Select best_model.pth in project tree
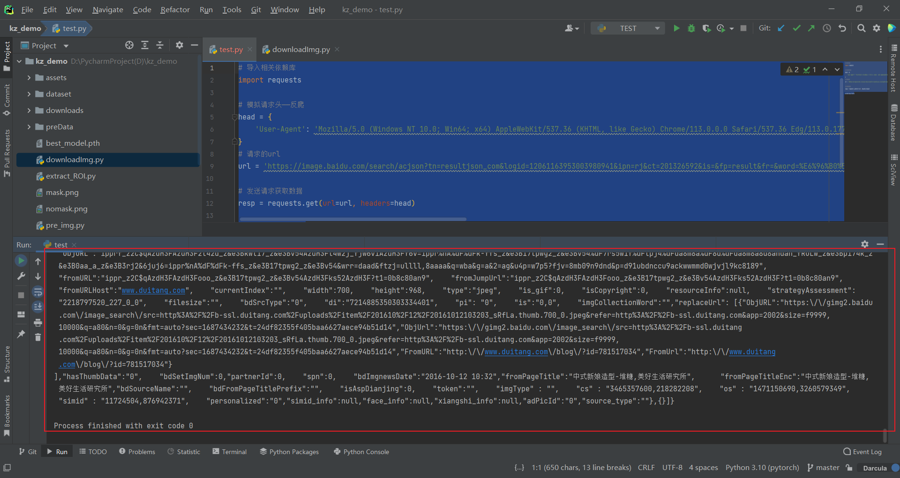The height and width of the screenshot is (478, 900). click(x=73, y=143)
